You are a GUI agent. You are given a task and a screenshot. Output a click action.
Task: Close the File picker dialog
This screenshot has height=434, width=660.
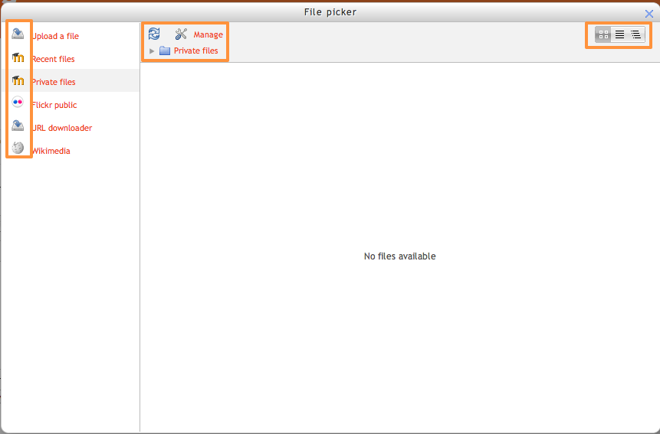coord(649,14)
